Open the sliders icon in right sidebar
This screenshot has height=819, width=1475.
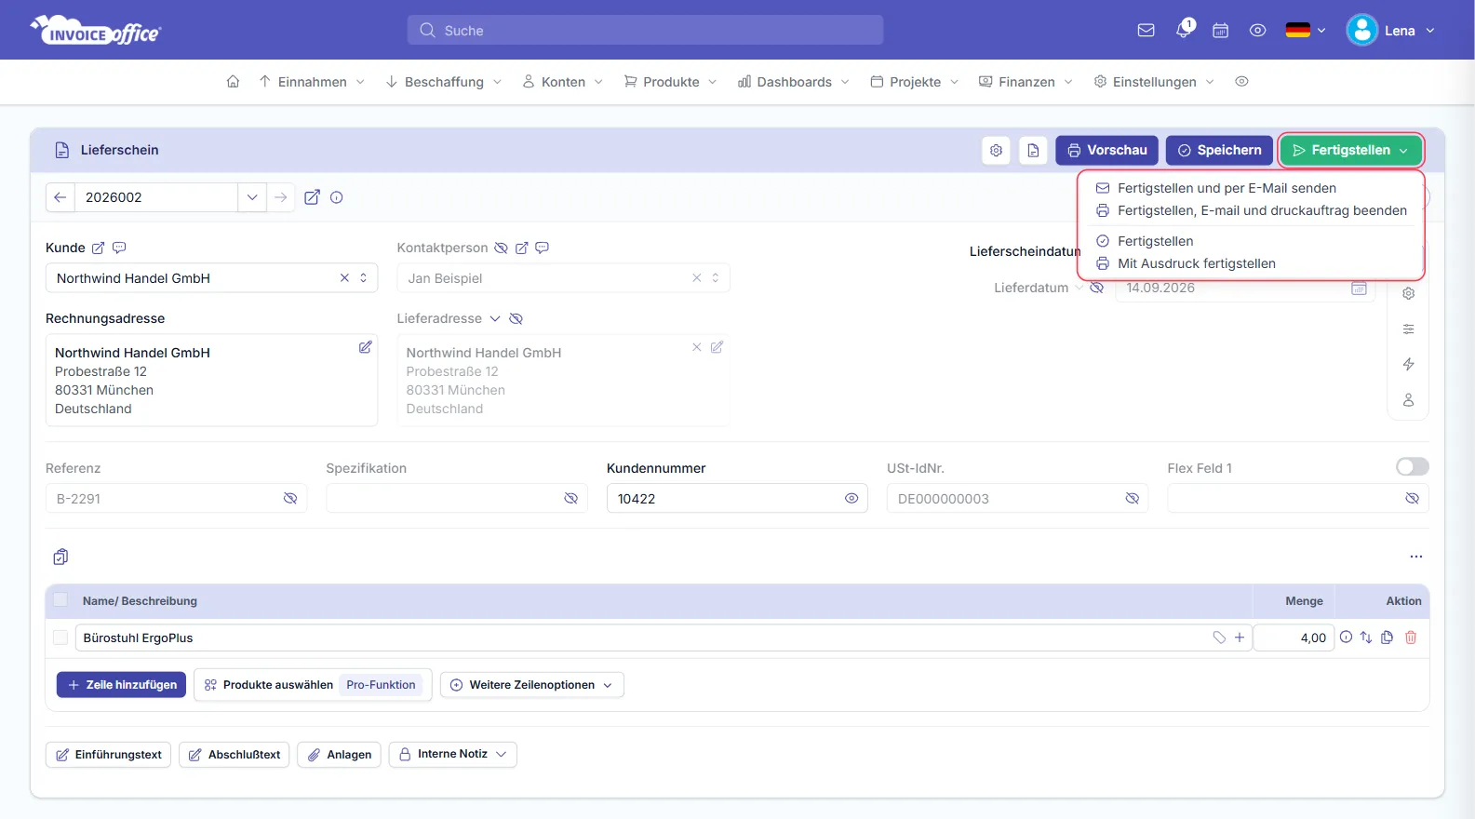pos(1408,329)
